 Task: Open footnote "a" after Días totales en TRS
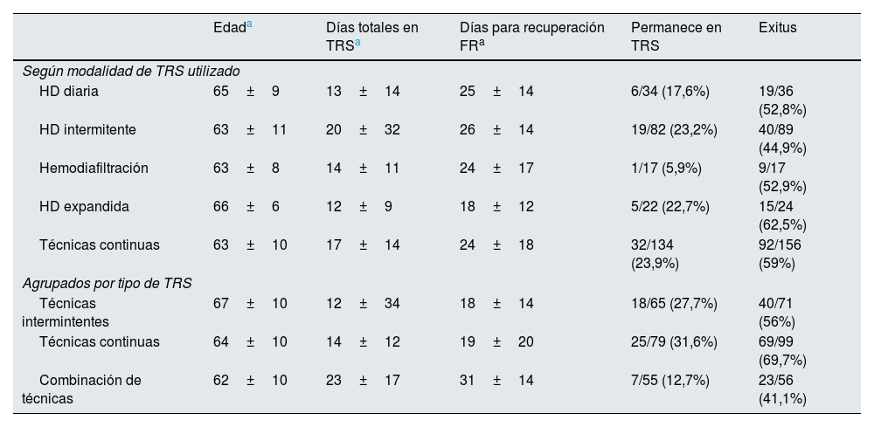tap(357, 44)
